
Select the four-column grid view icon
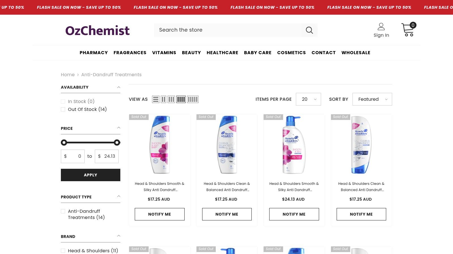pos(181,99)
